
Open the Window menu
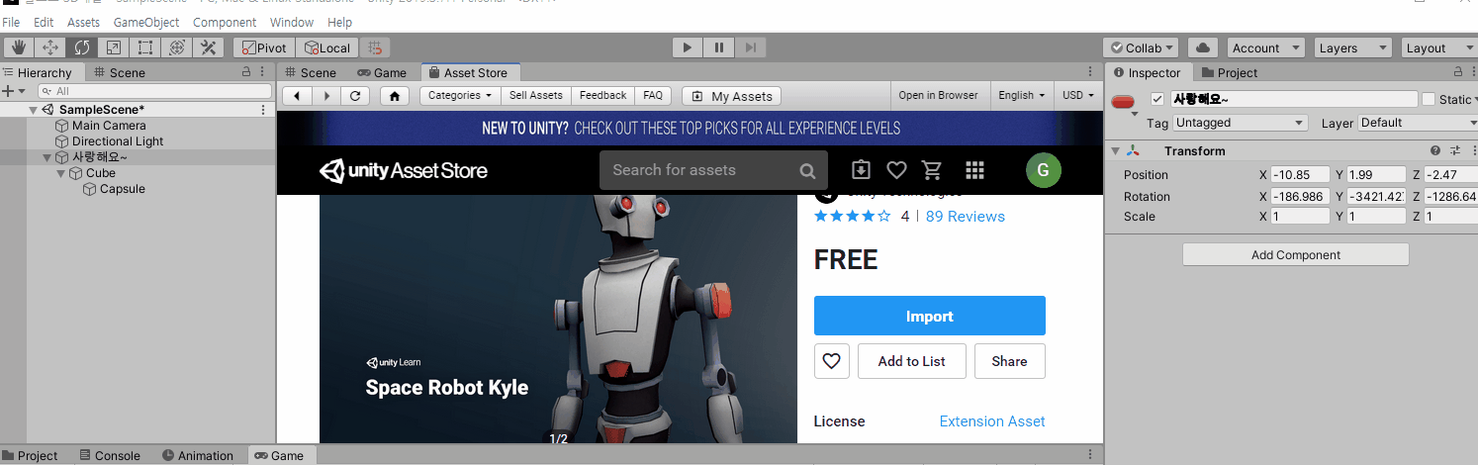292,22
